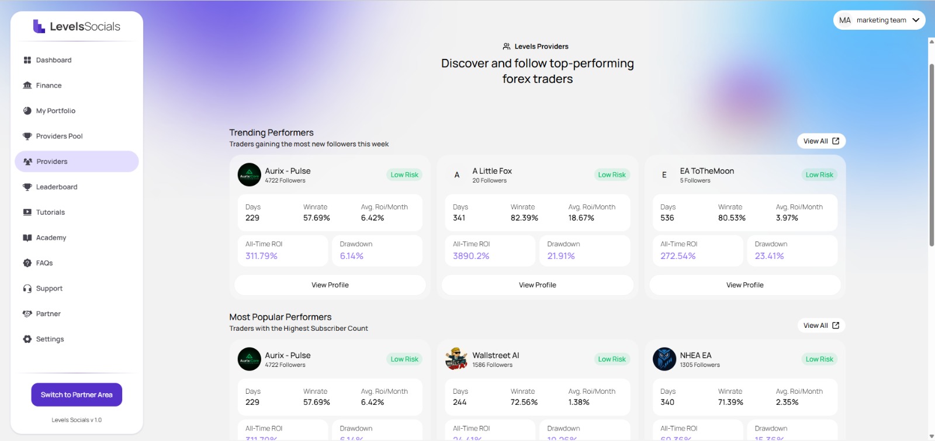Open the FAQs menu item
The width and height of the screenshot is (935, 441).
pos(44,263)
